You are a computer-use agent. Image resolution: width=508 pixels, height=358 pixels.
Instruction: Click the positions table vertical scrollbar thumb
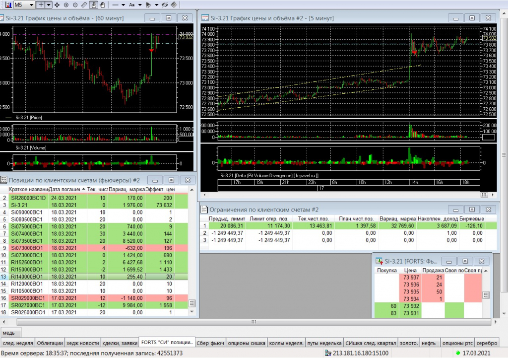(x=192, y=303)
